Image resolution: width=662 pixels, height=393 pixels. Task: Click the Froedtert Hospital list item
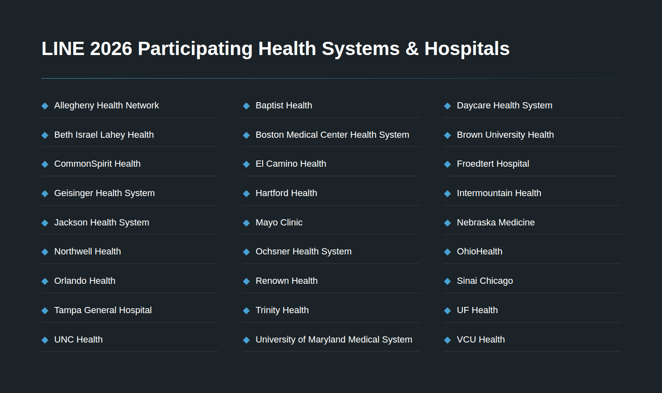pos(532,164)
